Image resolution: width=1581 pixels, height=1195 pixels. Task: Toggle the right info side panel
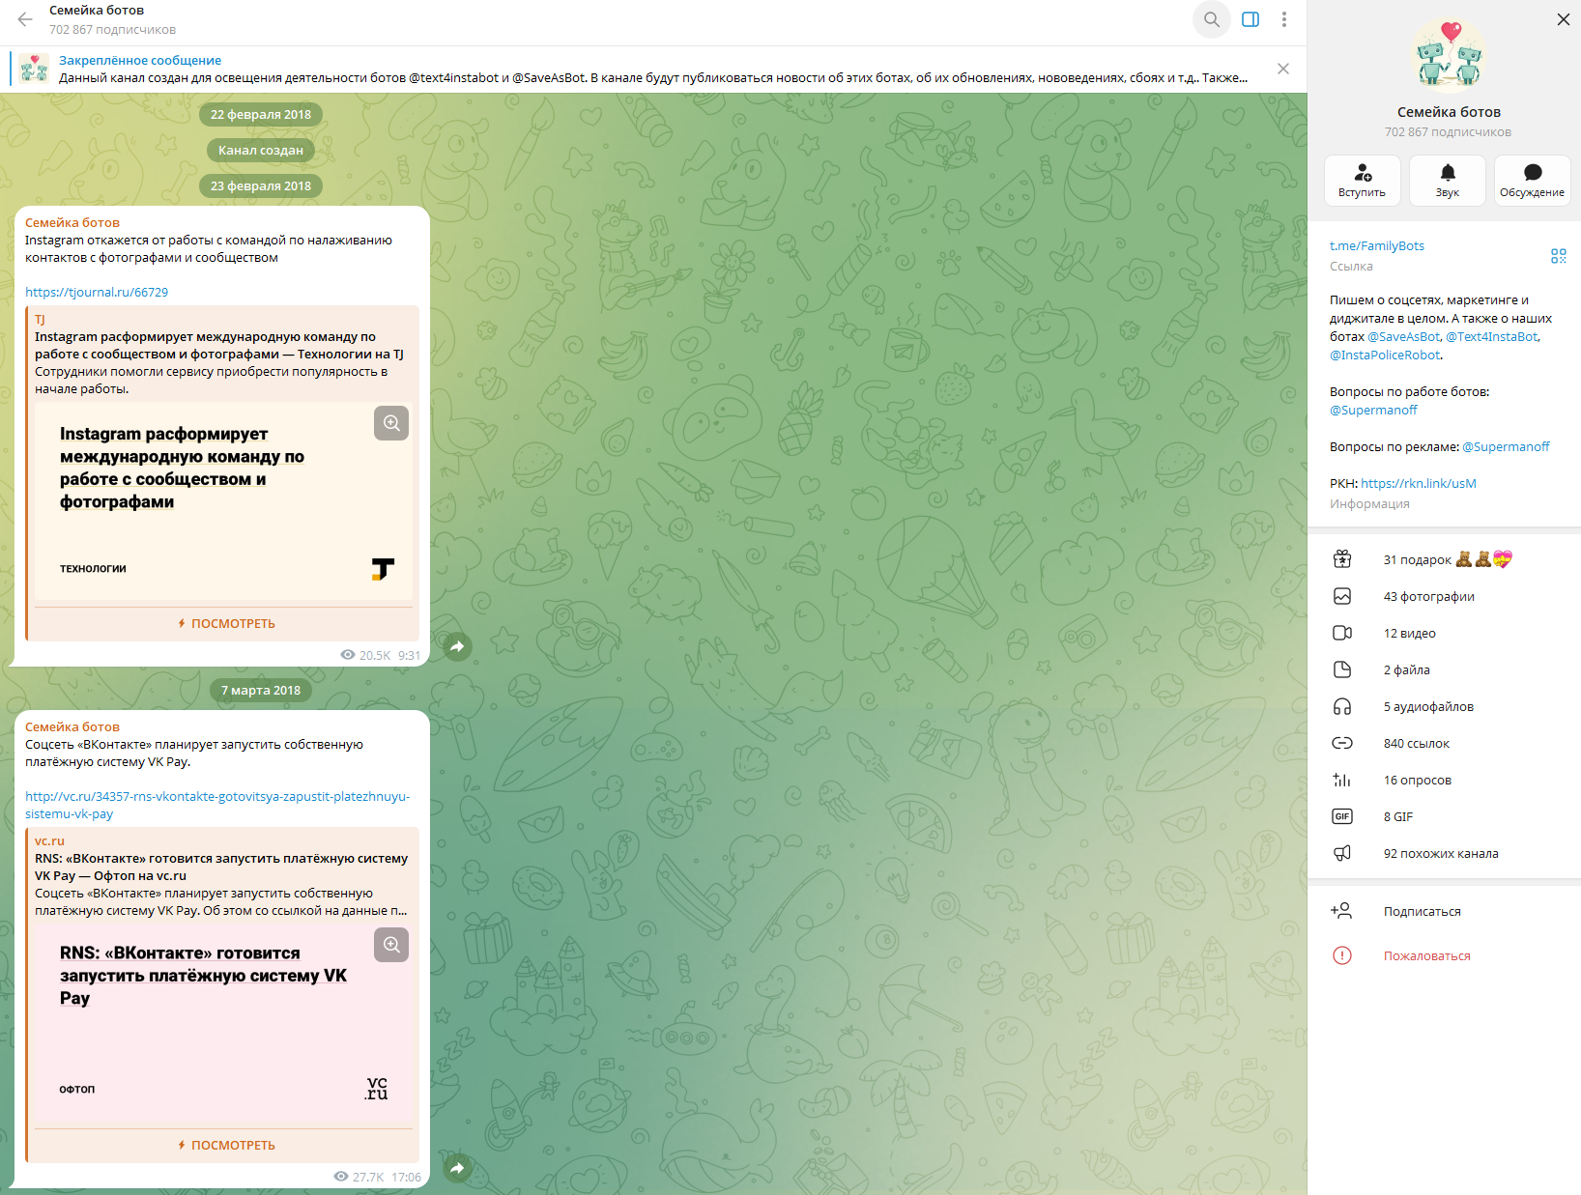[x=1250, y=19]
